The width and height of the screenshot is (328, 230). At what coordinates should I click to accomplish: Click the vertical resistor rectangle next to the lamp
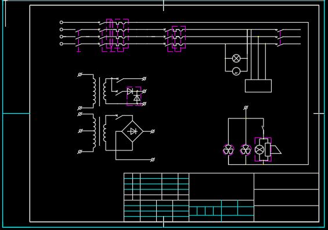pyautogui.click(x=268, y=150)
